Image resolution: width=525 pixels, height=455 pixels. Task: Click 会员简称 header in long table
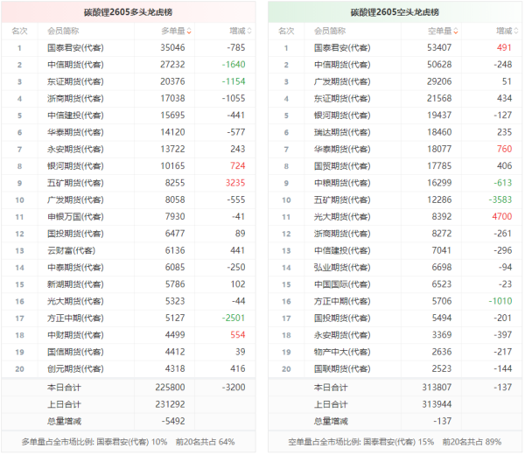63,31
